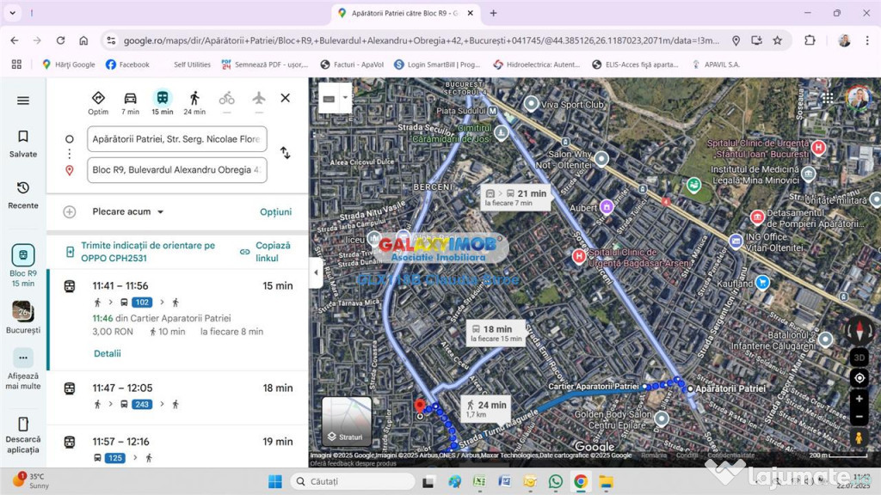This screenshot has height=495, width=881.
Task: Collapse the side panel arrow
Action: point(316,272)
